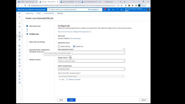The width and height of the screenshot is (185, 104).
Task: Click the browser address bar
Action: pos(73,5)
